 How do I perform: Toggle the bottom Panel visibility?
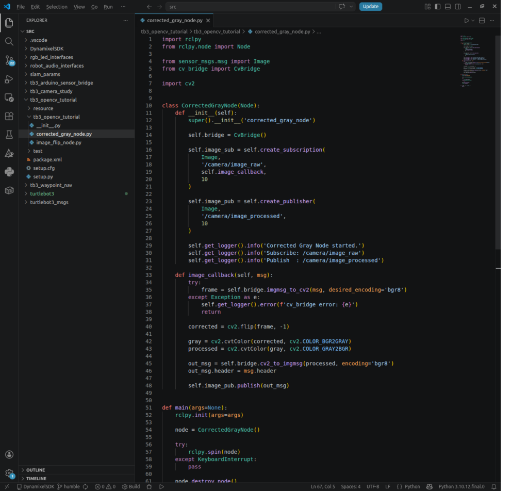[448, 6]
